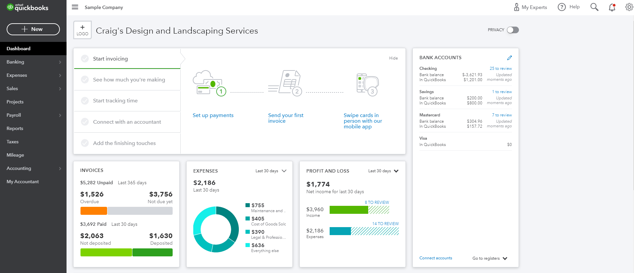Viewport: 634px width, 273px height.
Task: Click check circle beside Connect with an accountant
Action: click(x=85, y=122)
